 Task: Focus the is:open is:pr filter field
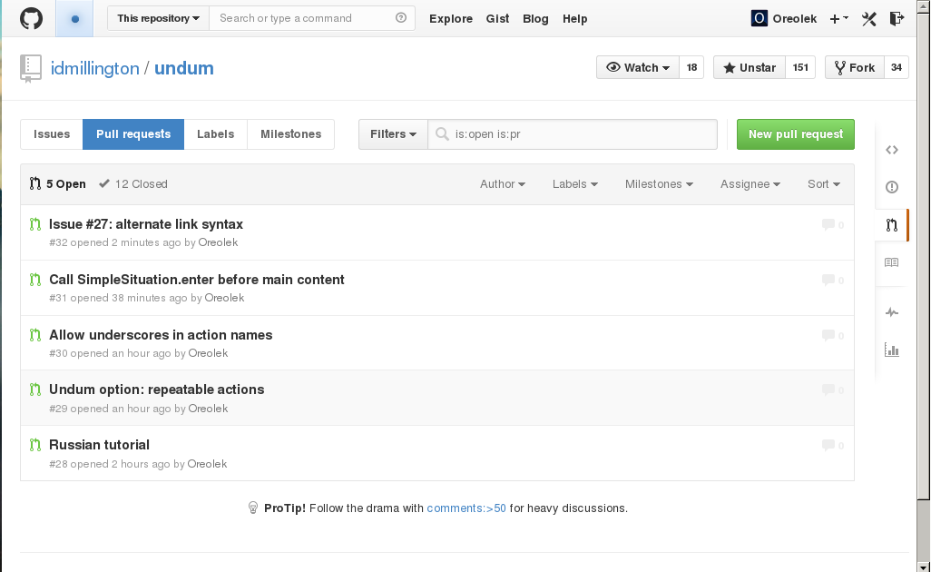(x=573, y=134)
